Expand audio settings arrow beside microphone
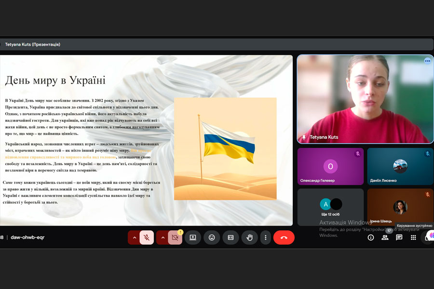 point(134,237)
